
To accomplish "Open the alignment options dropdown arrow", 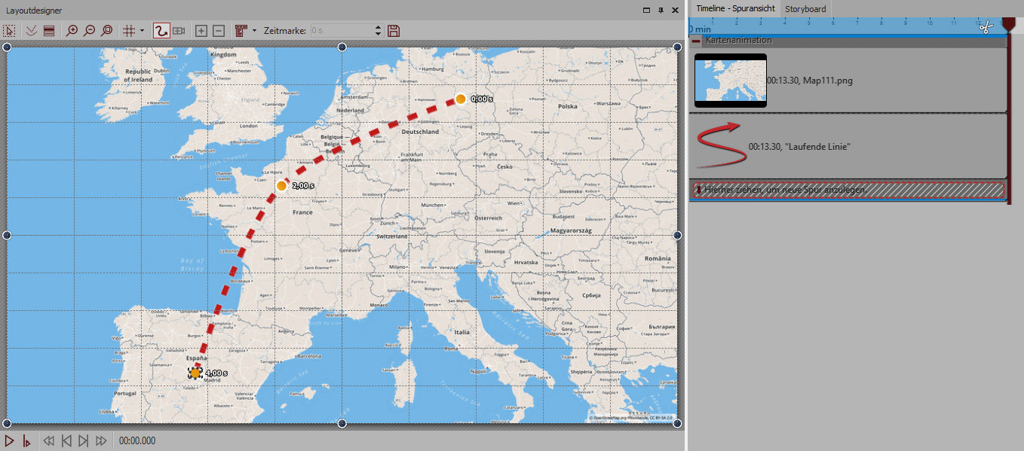I will click(254, 31).
